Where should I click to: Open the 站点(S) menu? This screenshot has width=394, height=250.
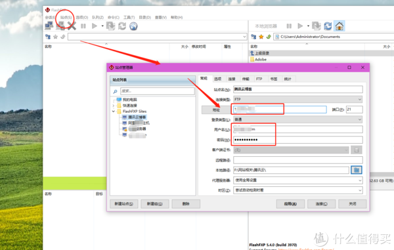(x=66, y=17)
